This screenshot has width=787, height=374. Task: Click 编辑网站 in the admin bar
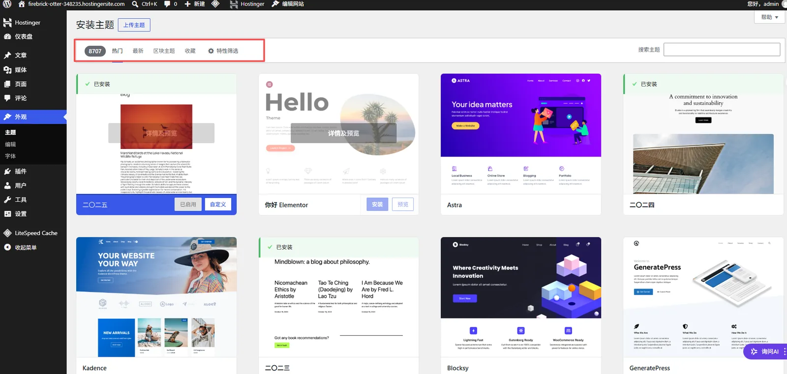[x=288, y=4]
